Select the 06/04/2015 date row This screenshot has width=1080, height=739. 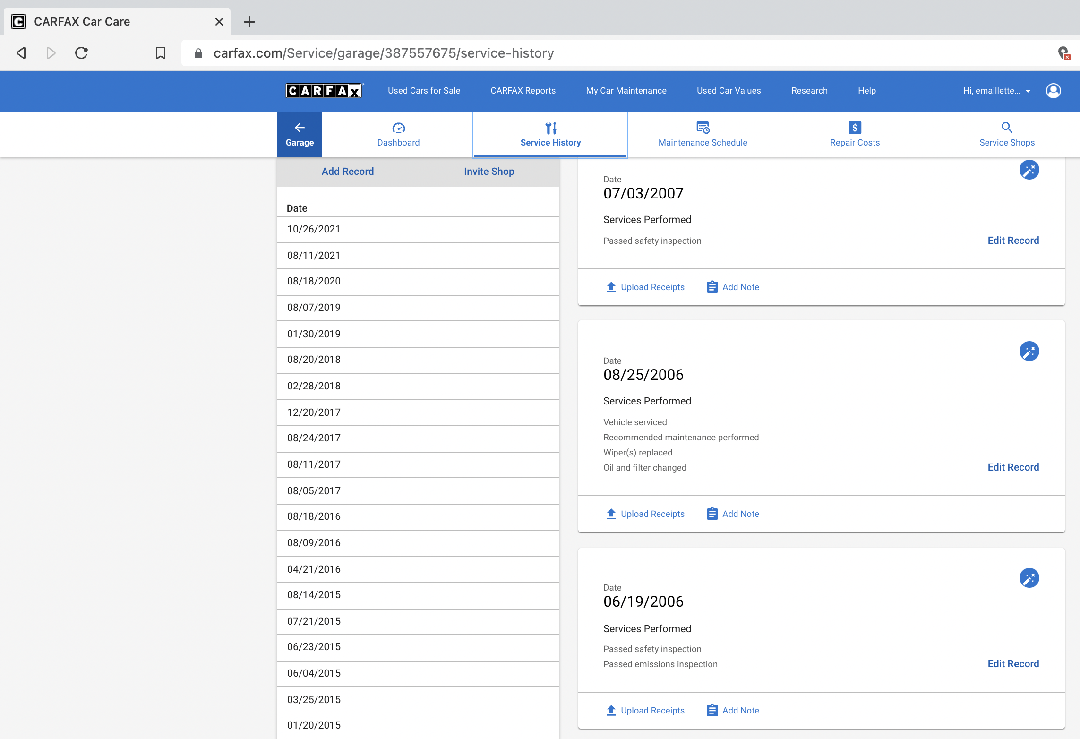(418, 674)
